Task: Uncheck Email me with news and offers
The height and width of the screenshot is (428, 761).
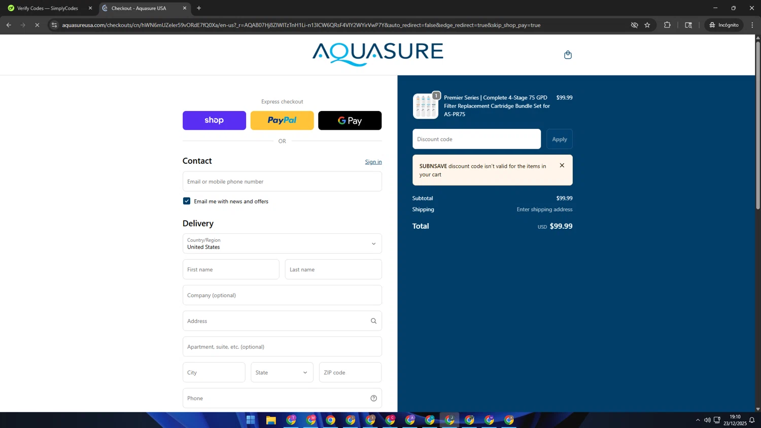Action: point(187,201)
